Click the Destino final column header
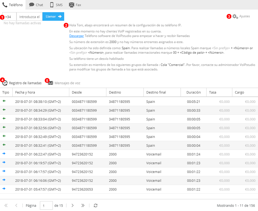Screen dimensions: 258x211 [162, 92]
